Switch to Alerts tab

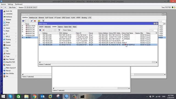coord(75,27)
